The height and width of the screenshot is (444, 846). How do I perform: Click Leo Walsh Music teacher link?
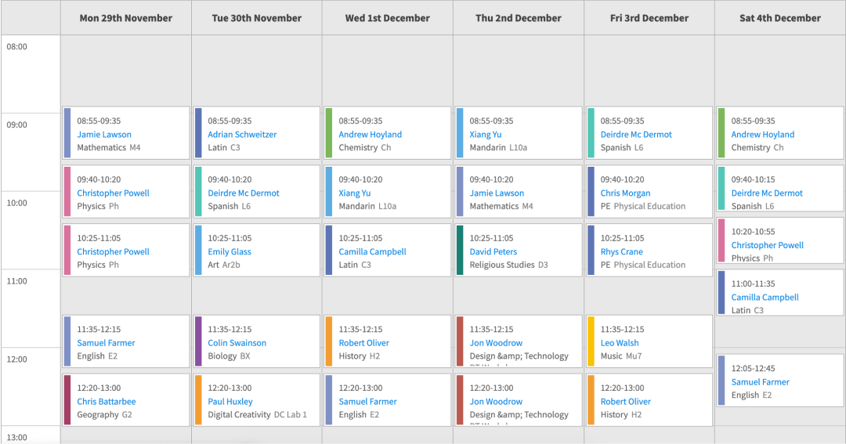coord(620,343)
